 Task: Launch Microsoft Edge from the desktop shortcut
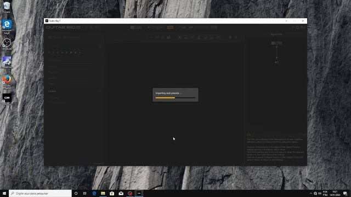(x=7, y=27)
